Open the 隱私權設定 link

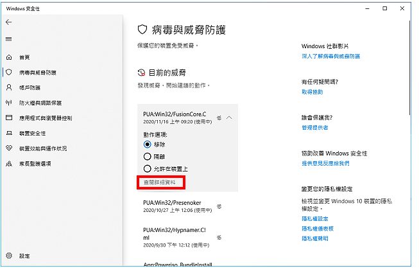315,218
